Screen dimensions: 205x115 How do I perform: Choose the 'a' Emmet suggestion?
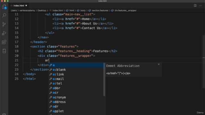76,65
